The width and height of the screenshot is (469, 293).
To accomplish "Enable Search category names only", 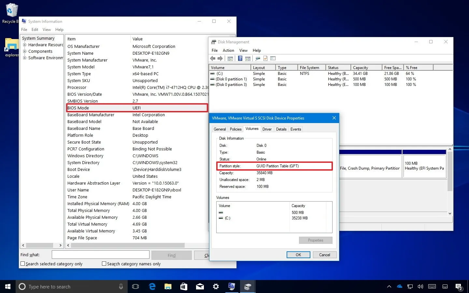I will pos(104,264).
